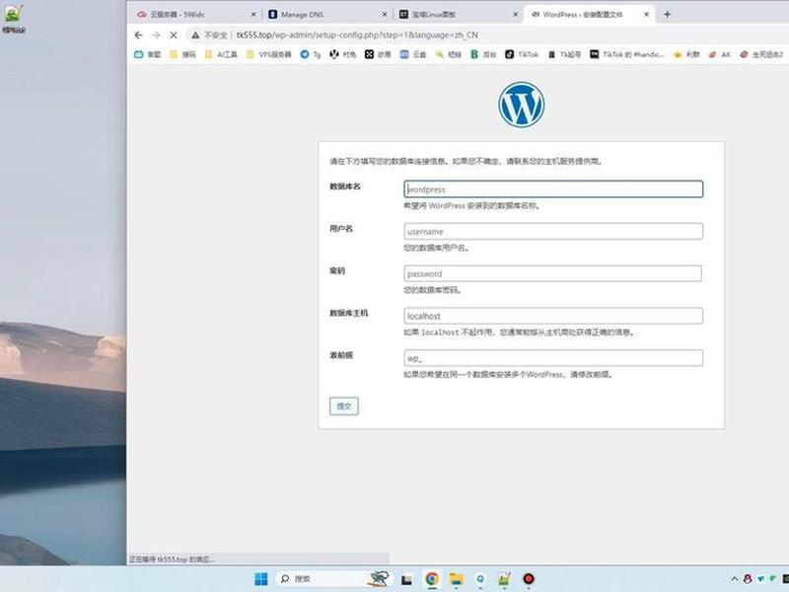Submit the database form with 提交 button
This screenshot has width=789, height=592.
[344, 407]
